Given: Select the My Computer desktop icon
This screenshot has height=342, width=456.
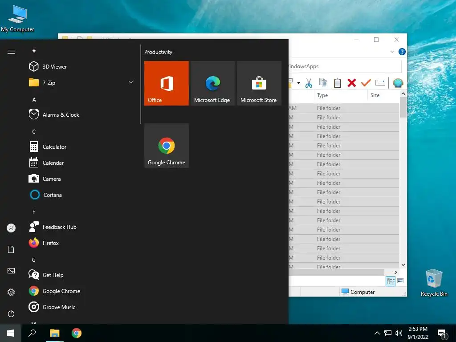Looking at the screenshot, I should pos(17,19).
